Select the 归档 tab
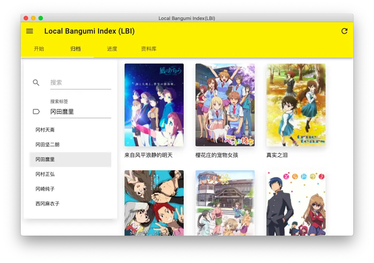Screen dimensions: 374x263 coord(75,49)
